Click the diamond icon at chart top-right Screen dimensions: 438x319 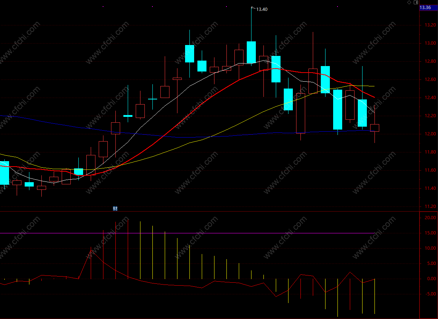click(409, 2)
